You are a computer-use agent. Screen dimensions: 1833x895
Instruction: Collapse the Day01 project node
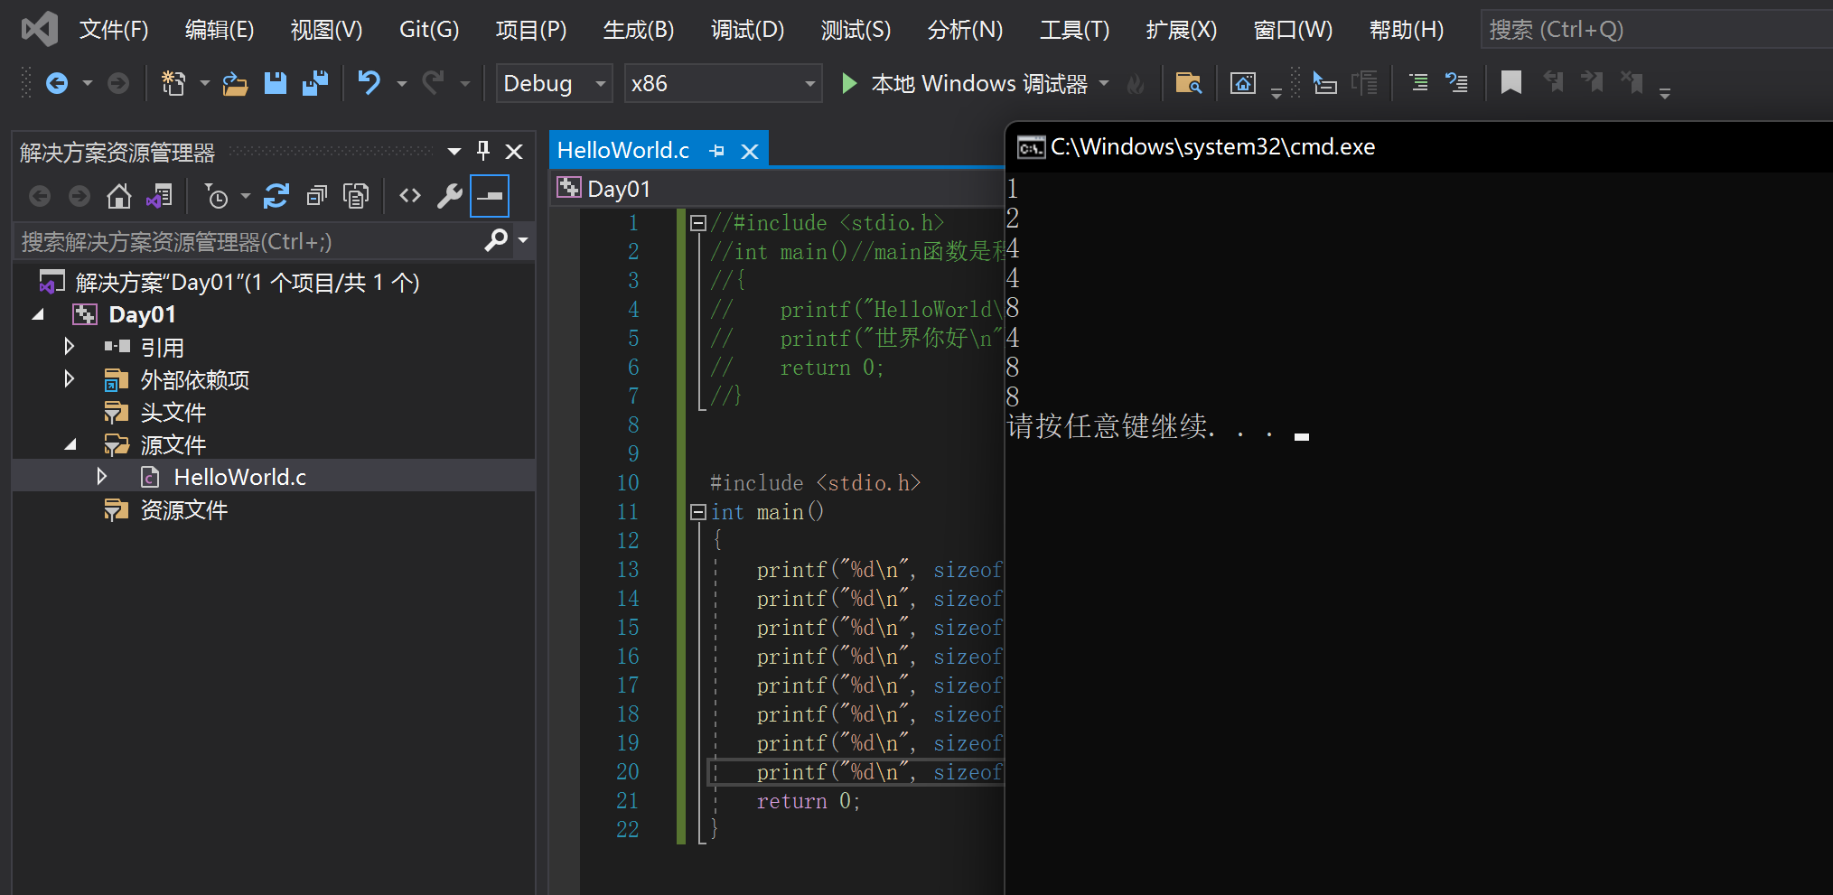38,314
